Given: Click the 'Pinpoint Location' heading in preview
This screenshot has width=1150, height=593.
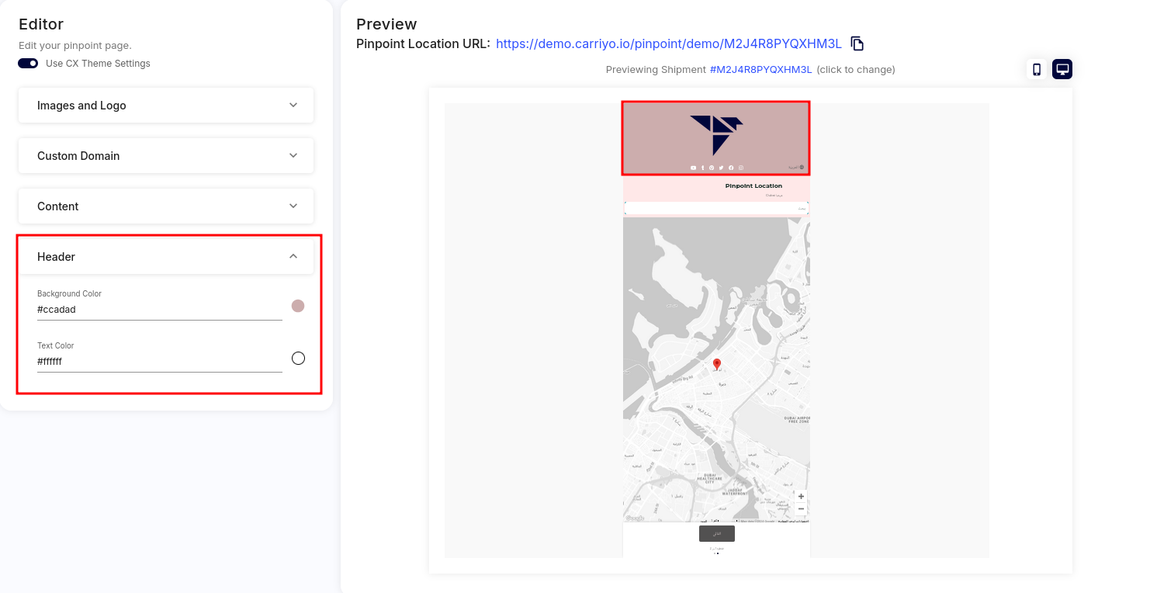Looking at the screenshot, I should pyautogui.click(x=753, y=186).
